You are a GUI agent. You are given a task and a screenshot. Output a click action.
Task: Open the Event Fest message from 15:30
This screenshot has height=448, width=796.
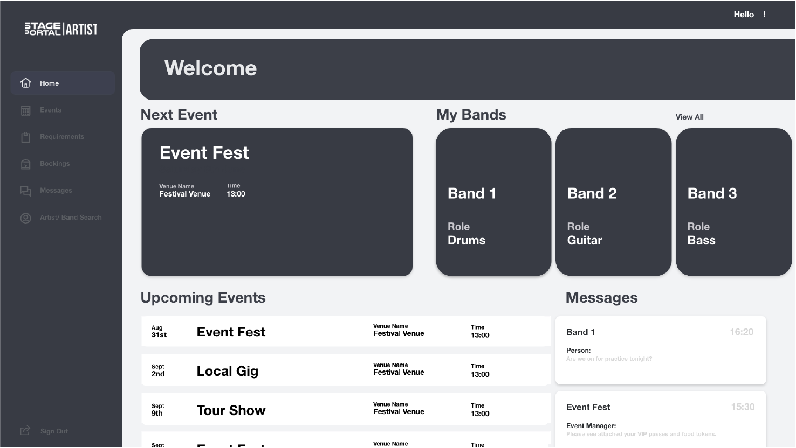coord(661,420)
